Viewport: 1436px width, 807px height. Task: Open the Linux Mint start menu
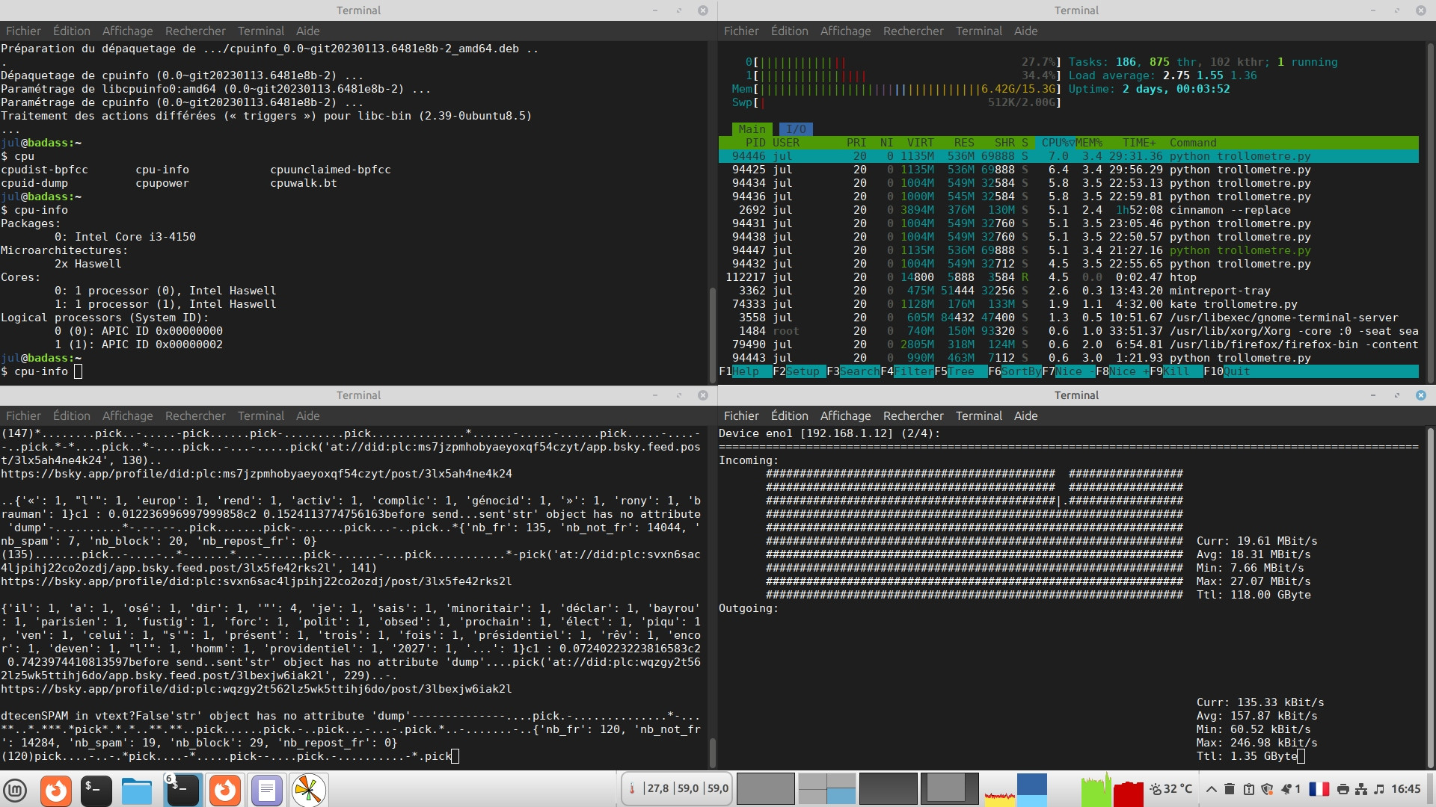[15, 790]
